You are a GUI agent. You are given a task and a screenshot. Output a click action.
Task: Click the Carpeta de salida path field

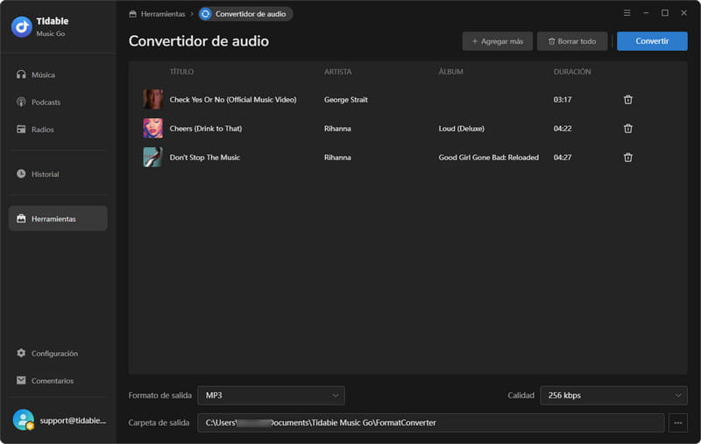click(x=430, y=423)
